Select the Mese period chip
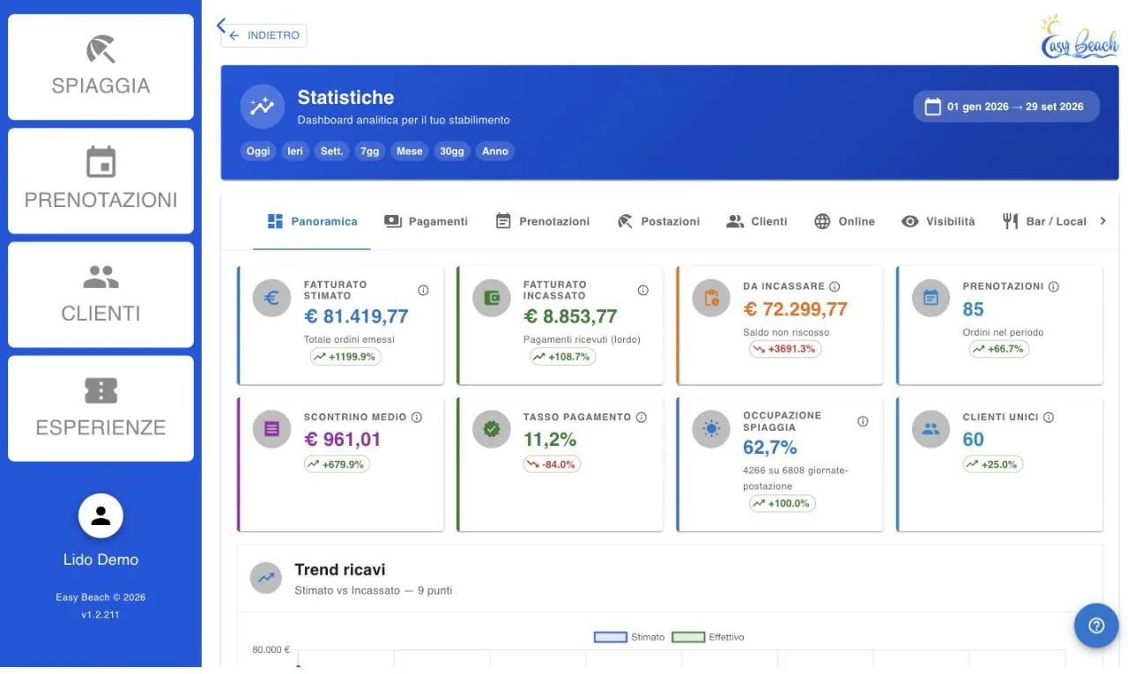The height and width of the screenshot is (674, 1128). pos(410,152)
